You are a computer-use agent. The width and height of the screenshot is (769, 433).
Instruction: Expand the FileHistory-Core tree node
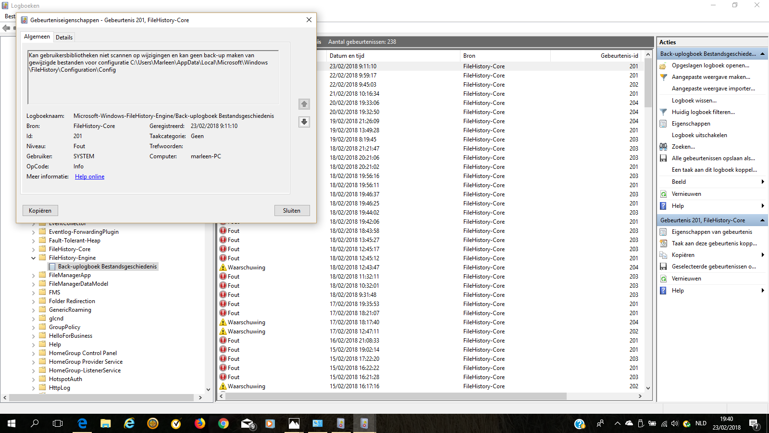[34, 249]
